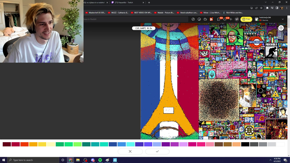Select the dark green swatch
290x163 pixels.
tap(60, 144)
